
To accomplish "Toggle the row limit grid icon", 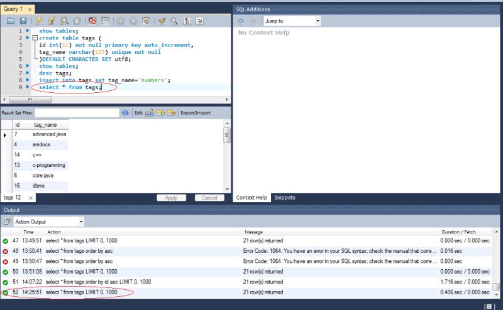I will 105,21.
